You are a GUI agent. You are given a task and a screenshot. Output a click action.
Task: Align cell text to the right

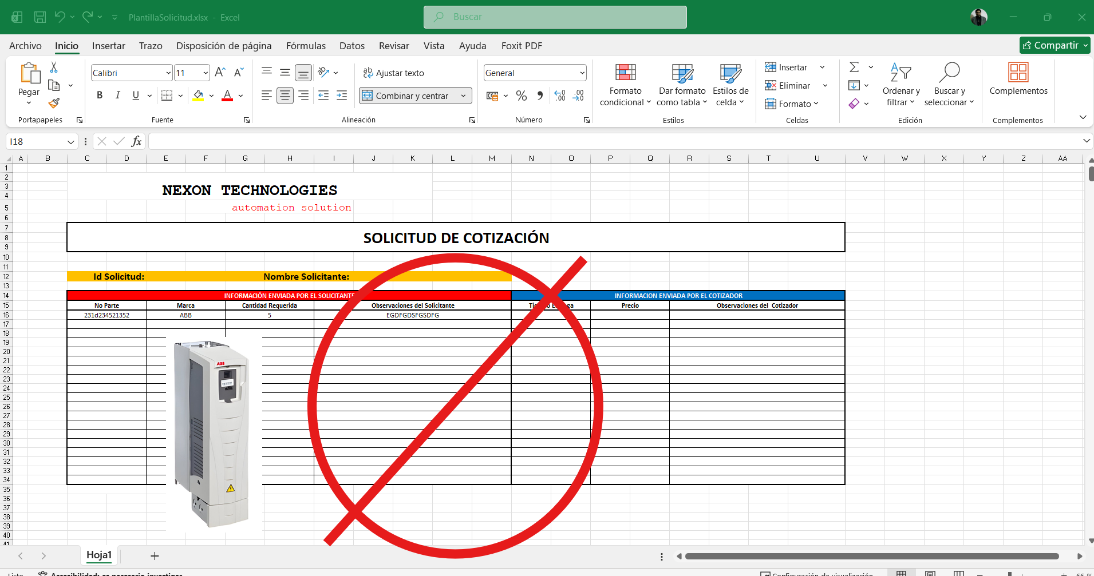[303, 96]
